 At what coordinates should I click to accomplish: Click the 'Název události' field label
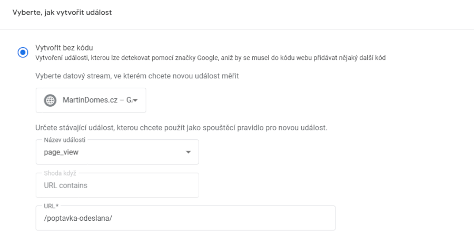(x=64, y=140)
